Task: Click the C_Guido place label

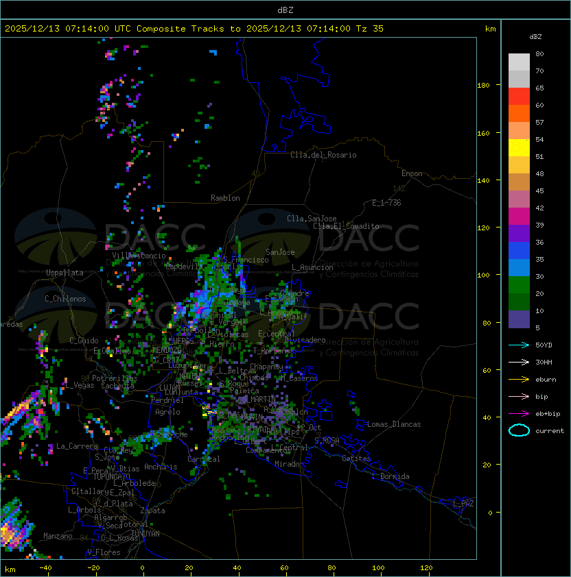Action: [x=84, y=341]
